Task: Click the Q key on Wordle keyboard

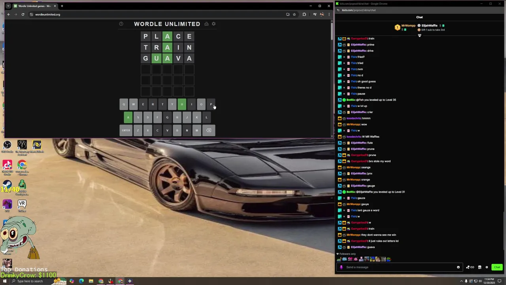Action: coord(124,104)
